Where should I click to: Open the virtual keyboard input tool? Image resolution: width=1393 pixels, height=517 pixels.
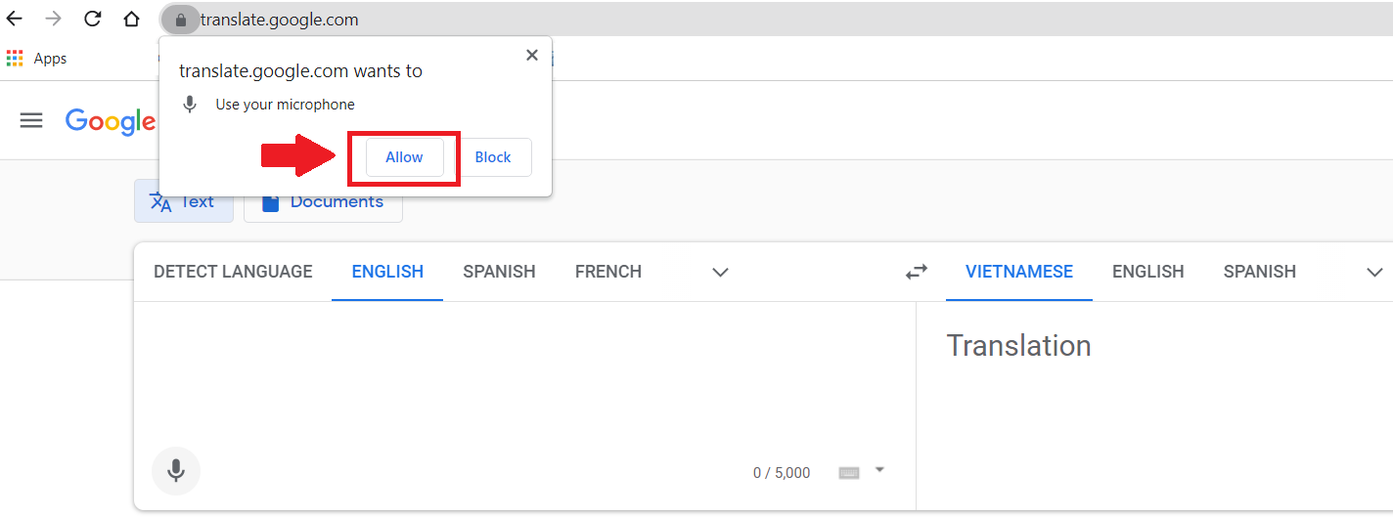[x=849, y=473]
